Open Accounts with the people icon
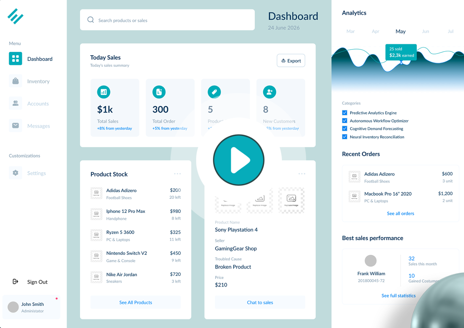The image size is (464, 328). [x=15, y=103]
